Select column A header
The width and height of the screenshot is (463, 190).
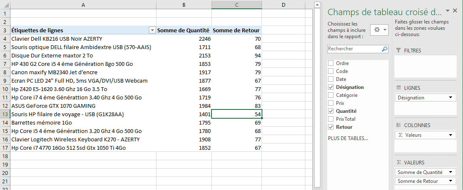(83, 5)
